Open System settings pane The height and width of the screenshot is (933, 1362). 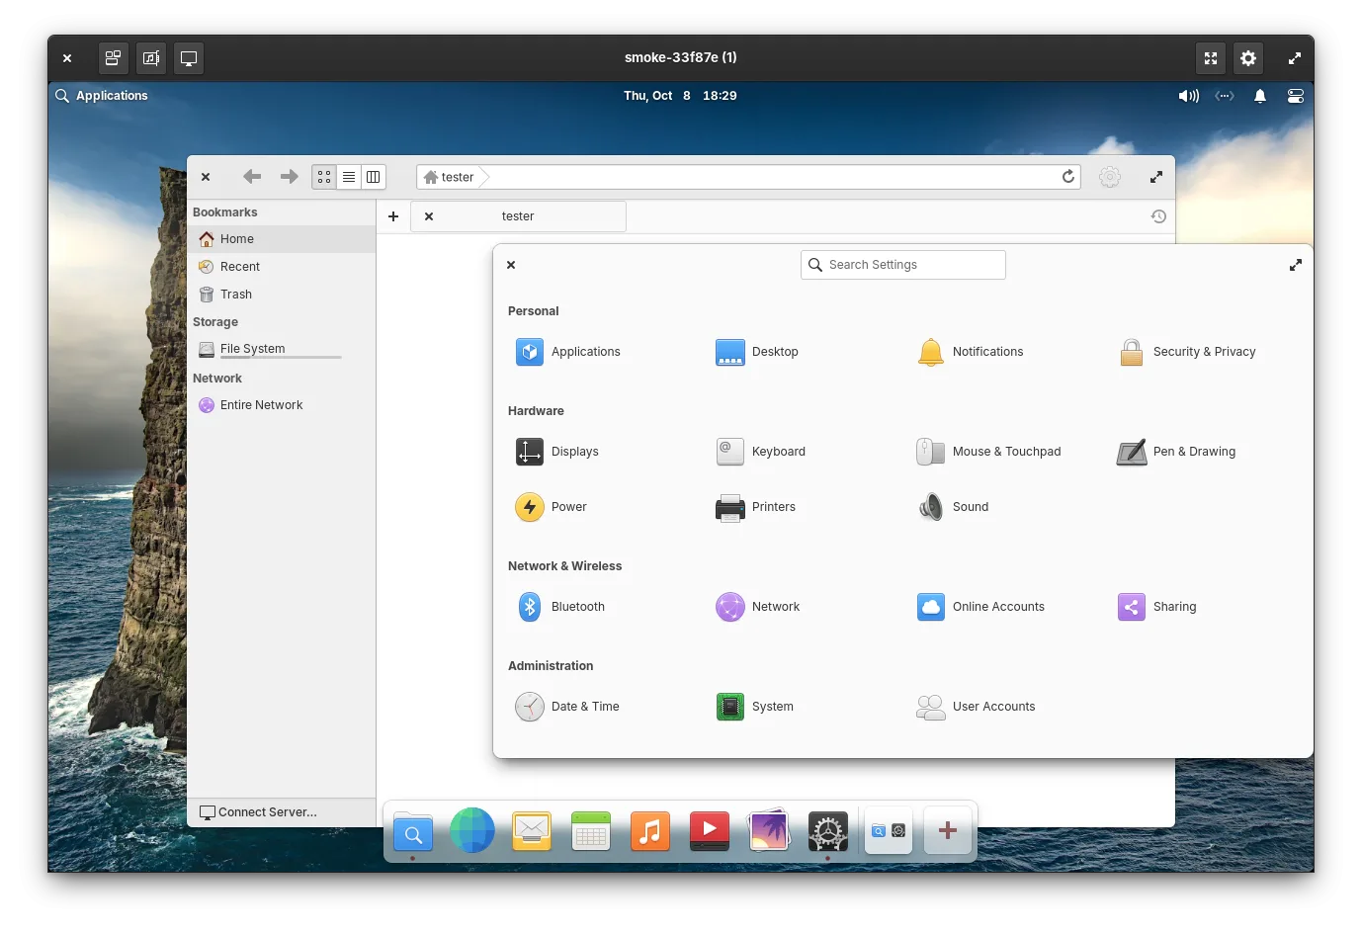tap(755, 707)
